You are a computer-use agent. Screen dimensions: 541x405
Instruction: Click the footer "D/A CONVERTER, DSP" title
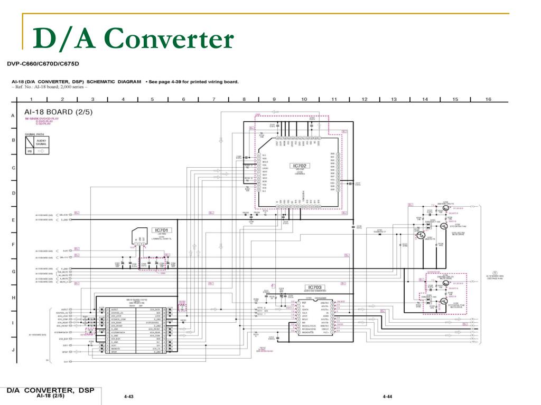(x=50, y=390)
